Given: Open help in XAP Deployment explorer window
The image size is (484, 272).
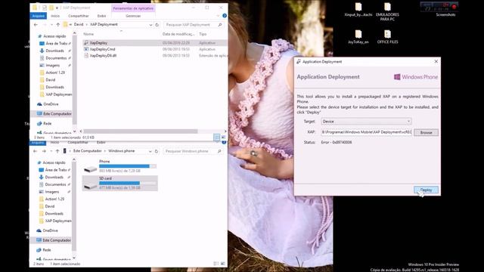Looking at the screenshot, I should [225, 16].
